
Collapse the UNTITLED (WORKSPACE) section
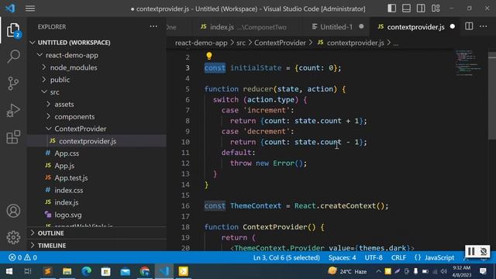coord(96,43)
